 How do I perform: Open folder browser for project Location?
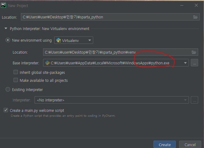tap(195, 17)
